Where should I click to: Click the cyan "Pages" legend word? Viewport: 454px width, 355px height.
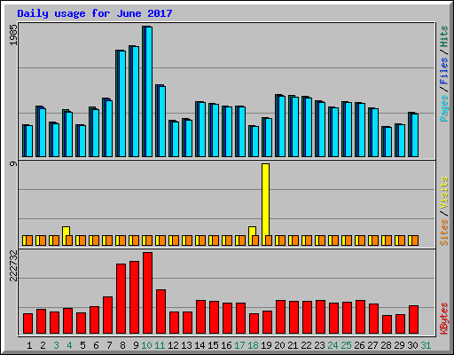[x=443, y=108]
